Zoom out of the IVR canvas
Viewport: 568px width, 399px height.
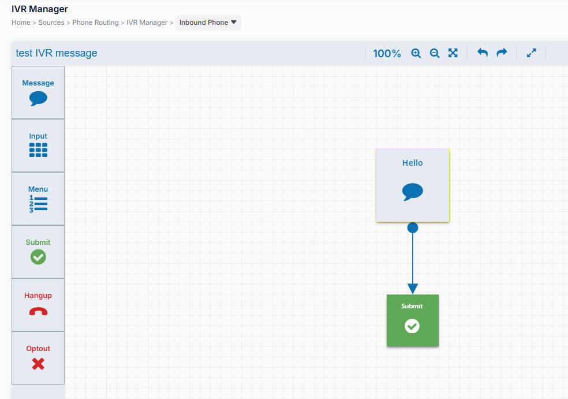434,53
